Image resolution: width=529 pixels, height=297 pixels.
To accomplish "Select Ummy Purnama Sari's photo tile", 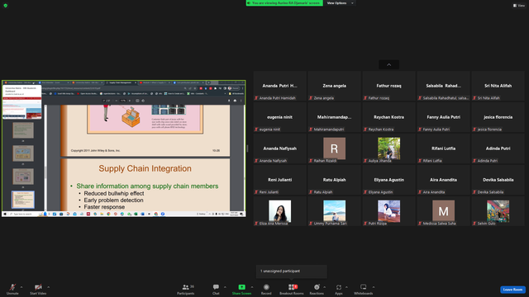I will [x=334, y=211].
